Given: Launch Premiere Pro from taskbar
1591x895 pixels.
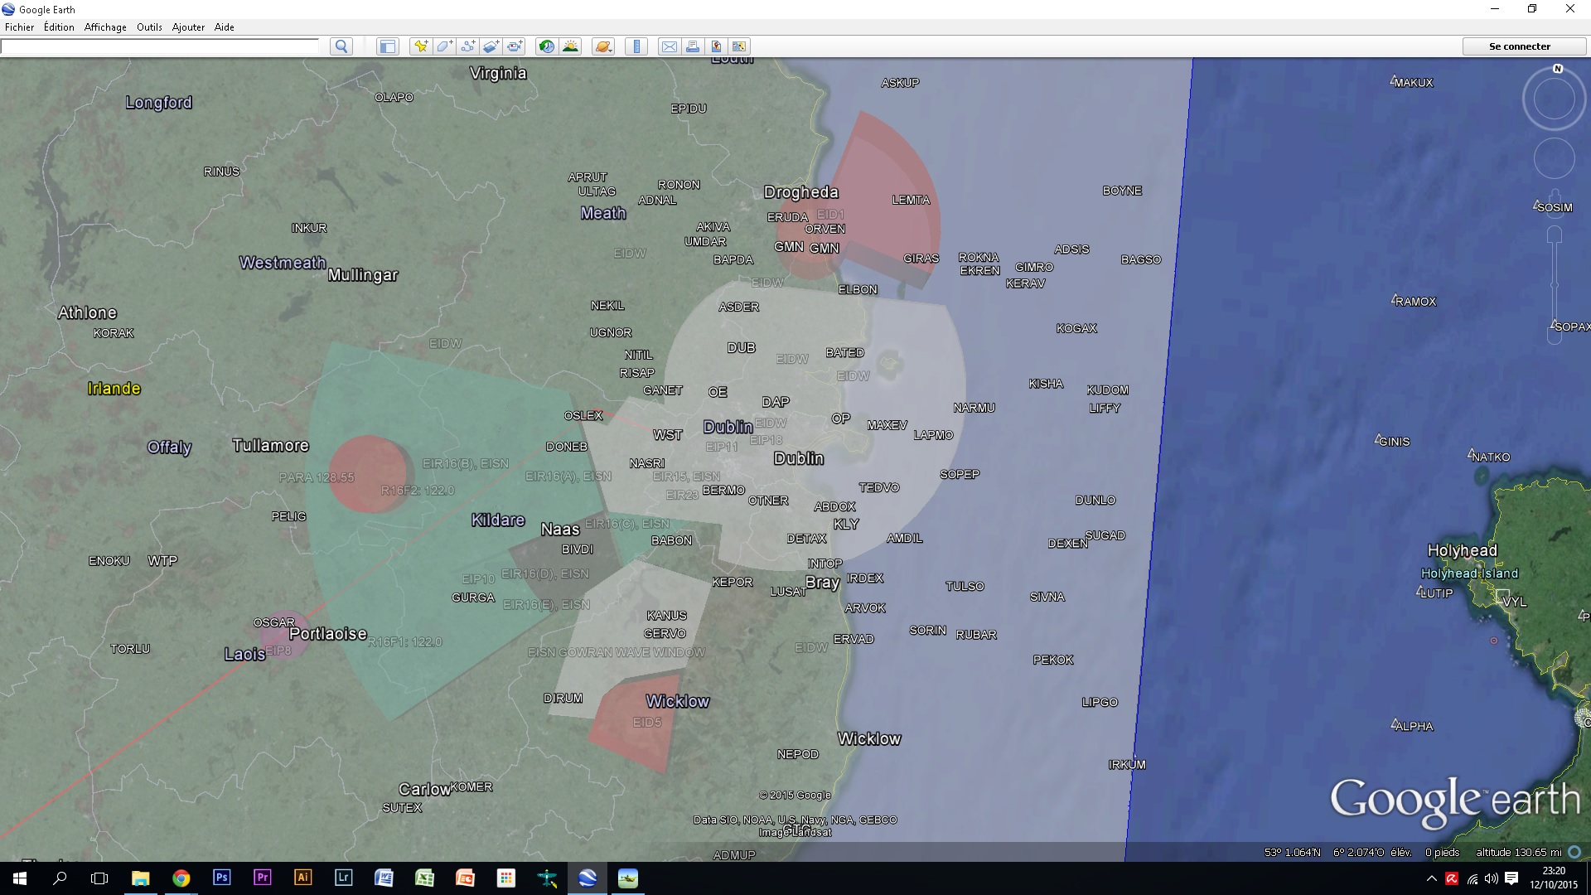Looking at the screenshot, I should pyautogui.click(x=262, y=878).
